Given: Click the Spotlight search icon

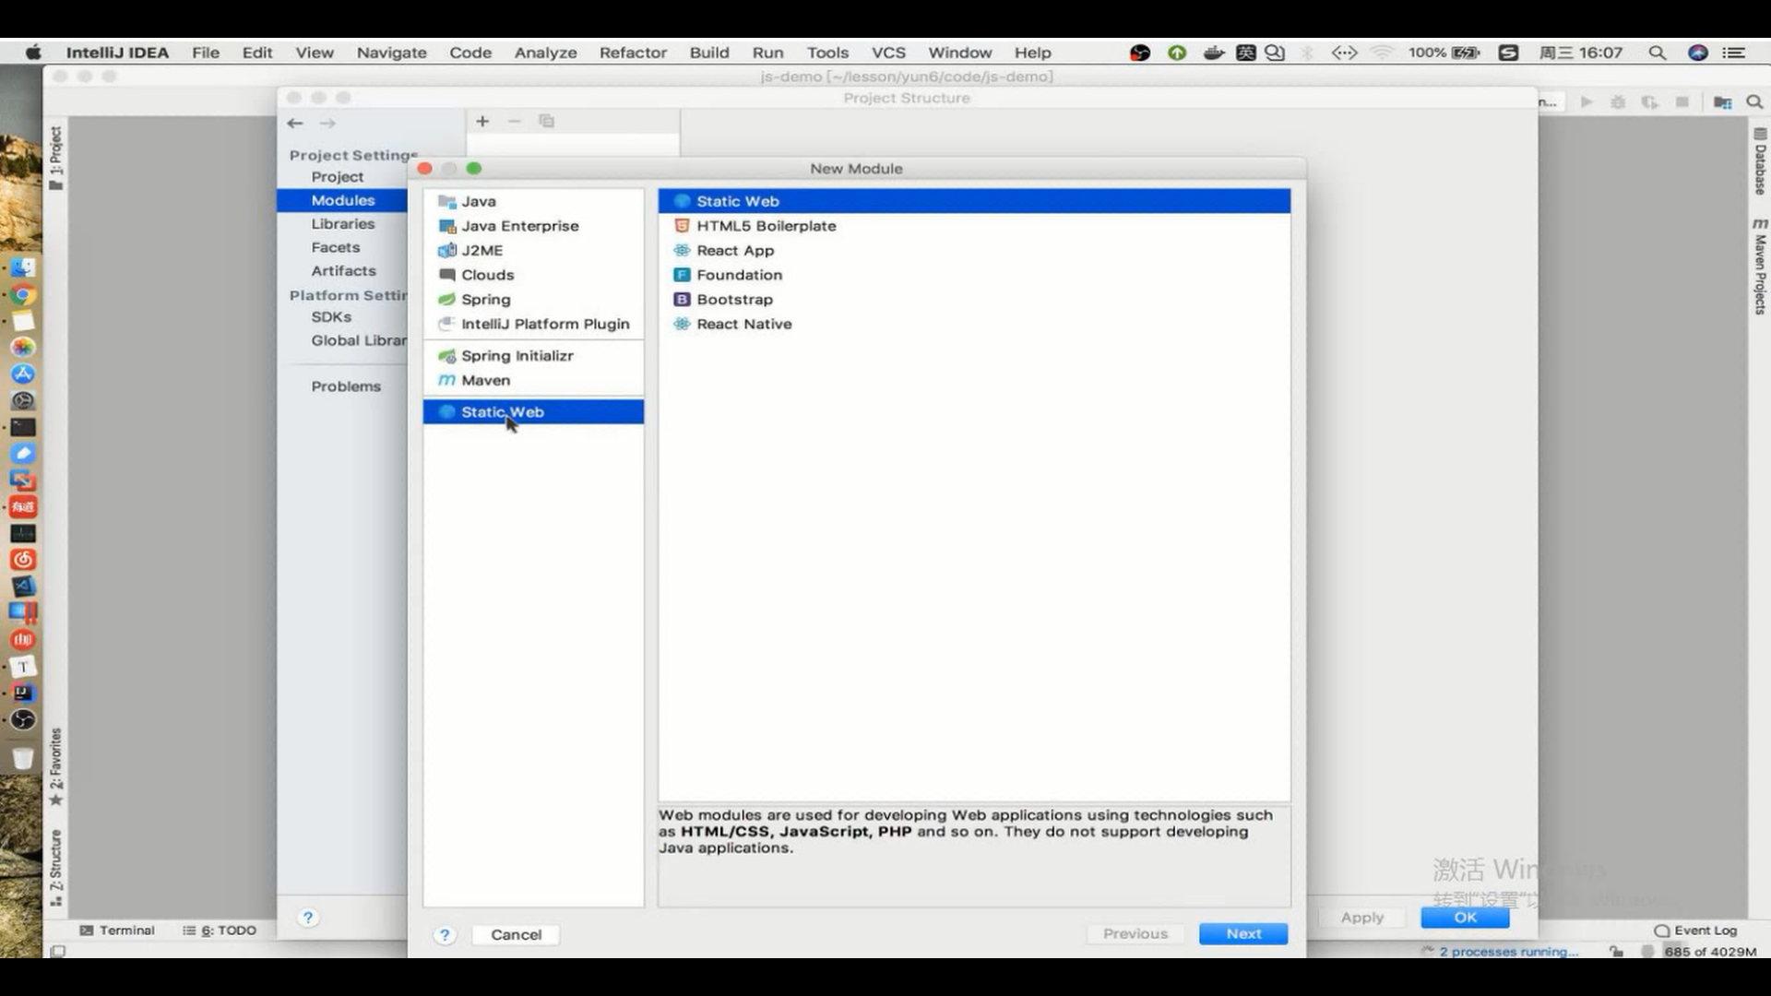Looking at the screenshot, I should point(1657,53).
